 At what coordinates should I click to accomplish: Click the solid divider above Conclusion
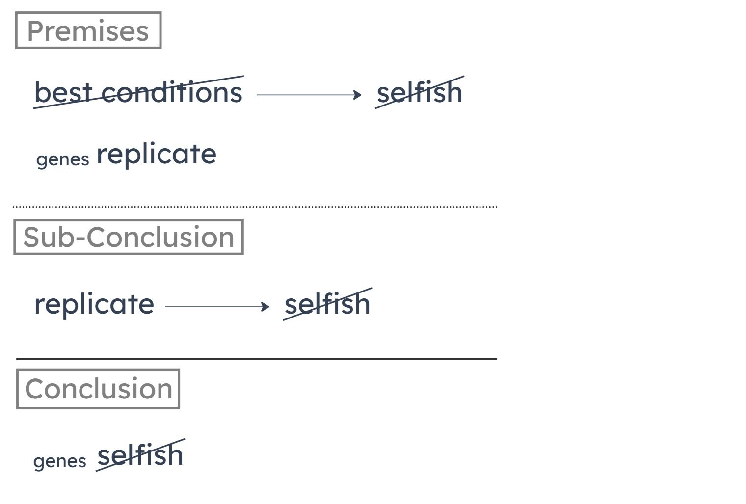[257, 359]
